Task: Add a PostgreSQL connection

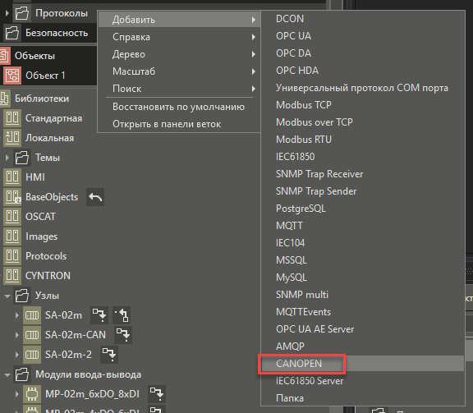Action: [x=363, y=209]
